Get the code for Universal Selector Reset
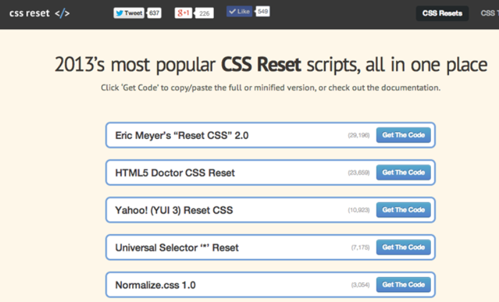 tap(403, 247)
